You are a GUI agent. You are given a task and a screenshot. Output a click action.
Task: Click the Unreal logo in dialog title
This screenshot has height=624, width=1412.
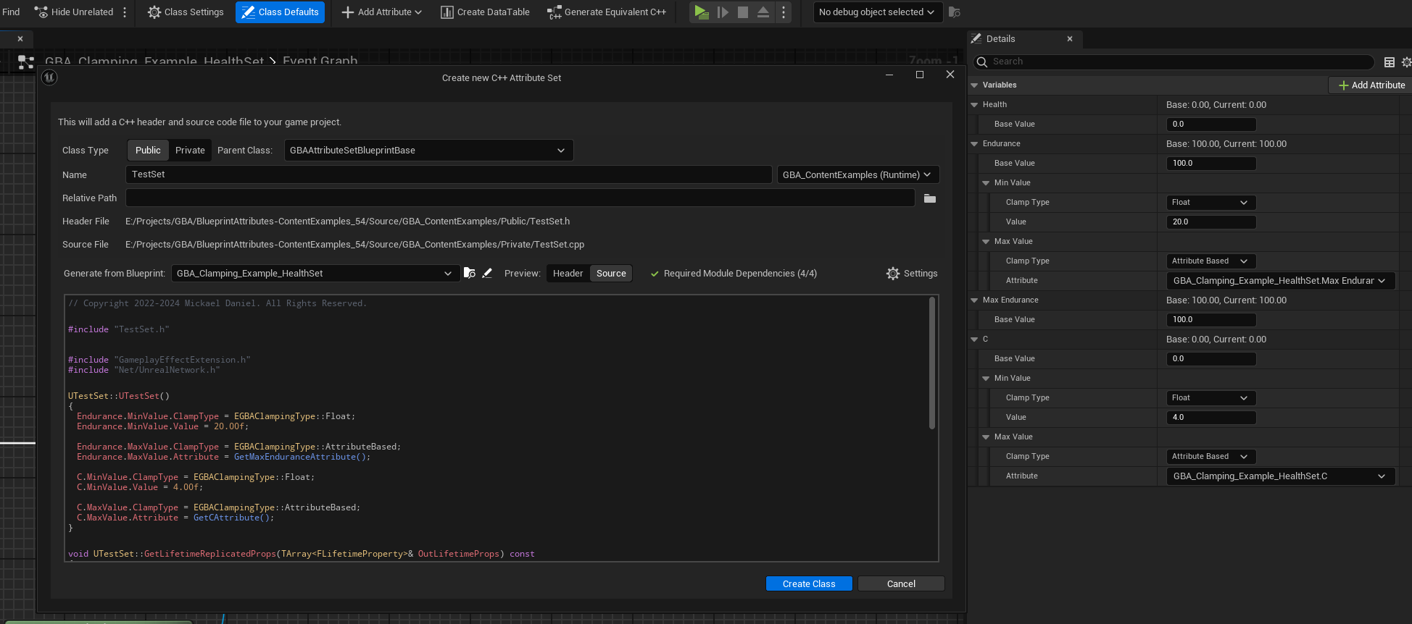pos(49,77)
